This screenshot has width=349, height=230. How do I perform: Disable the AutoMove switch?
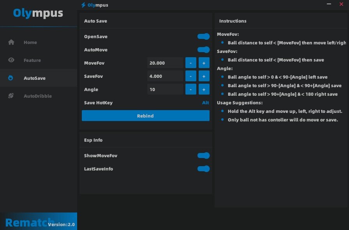coord(203,49)
